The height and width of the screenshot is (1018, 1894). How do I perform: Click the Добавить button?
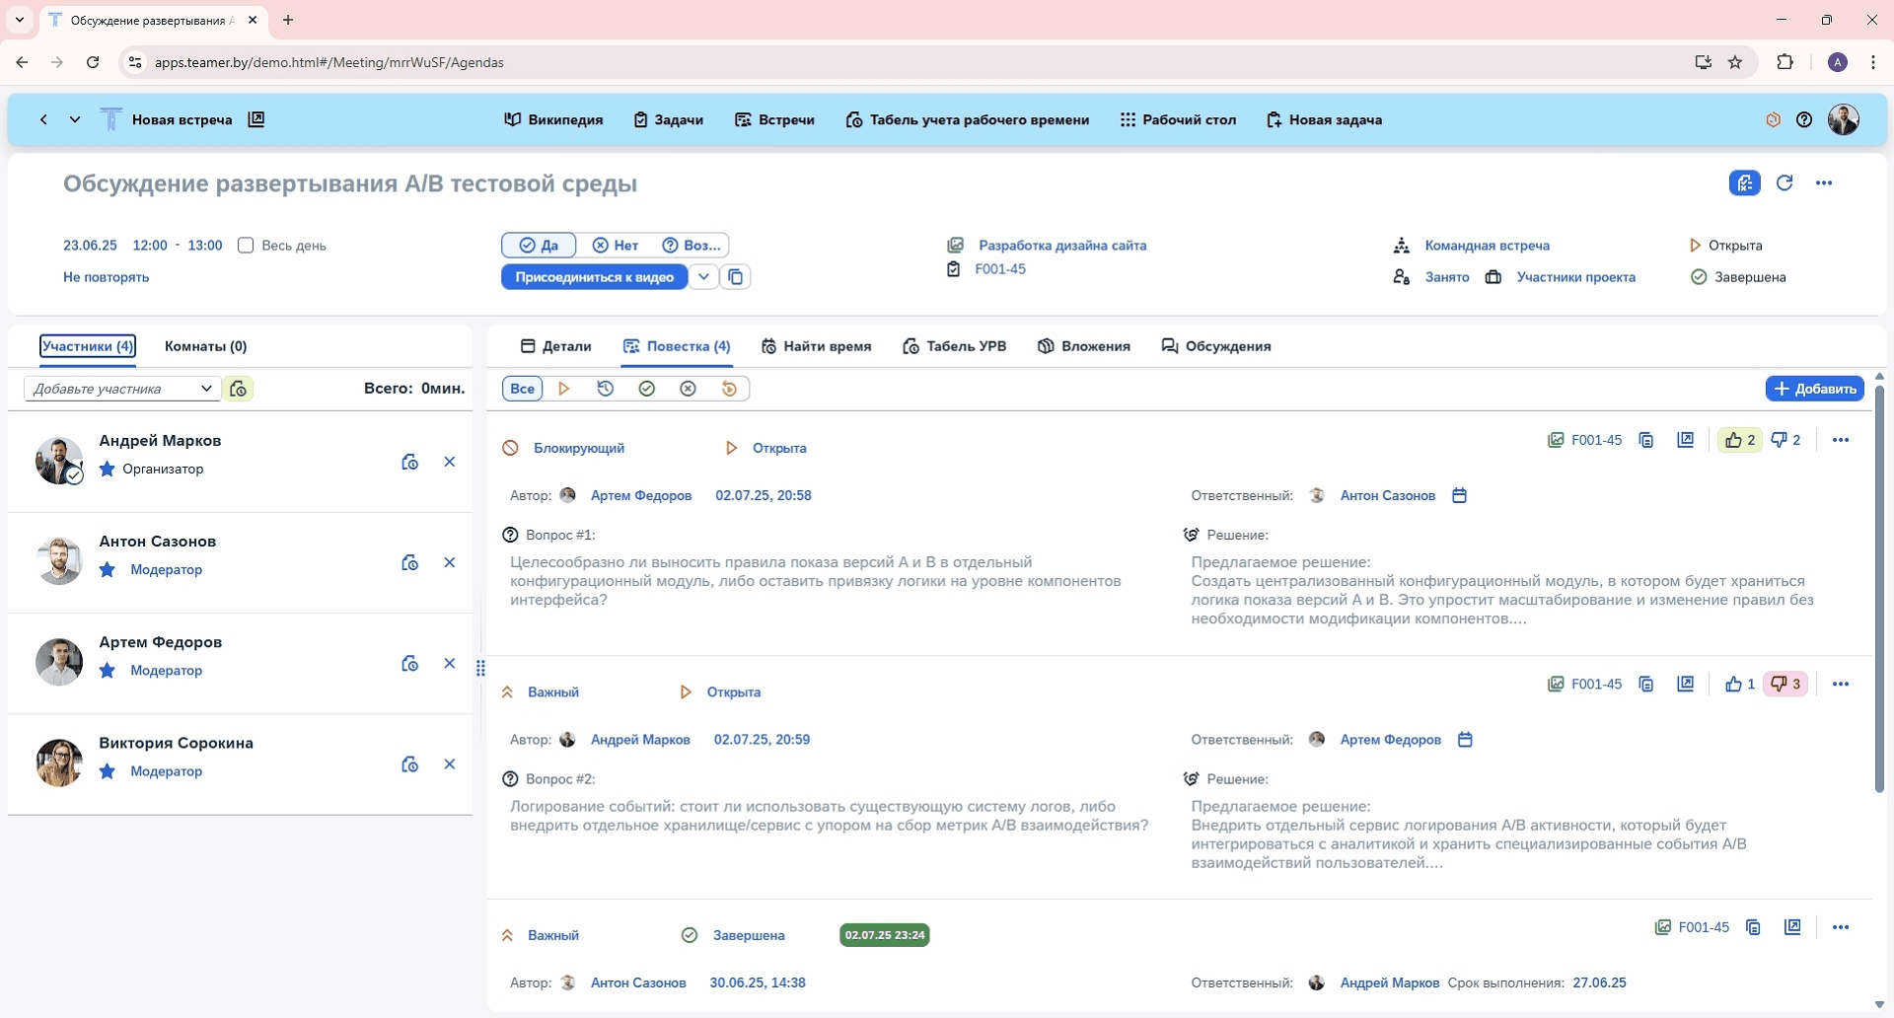click(1814, 389)
